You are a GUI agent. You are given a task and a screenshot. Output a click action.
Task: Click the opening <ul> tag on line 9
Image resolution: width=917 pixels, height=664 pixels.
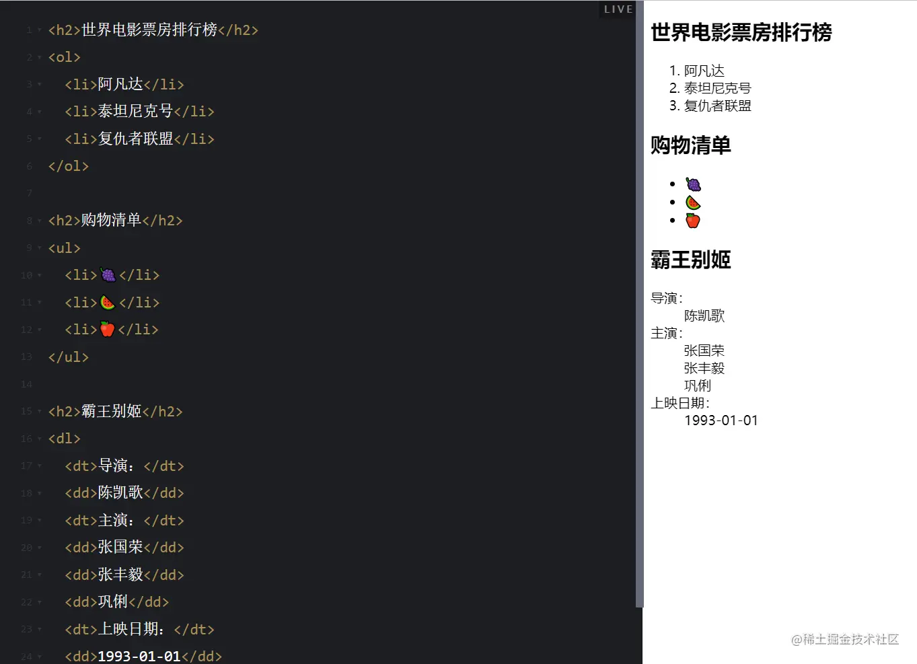pyautogui.click(x=64, y=248)
